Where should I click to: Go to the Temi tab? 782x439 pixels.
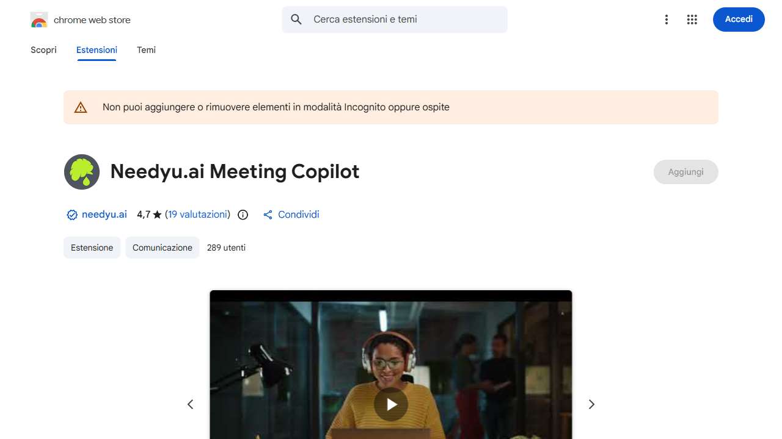pos(146,50)
